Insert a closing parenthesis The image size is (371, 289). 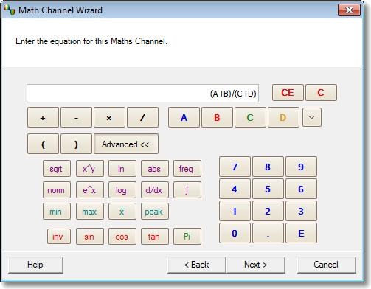tap(76, 144)
